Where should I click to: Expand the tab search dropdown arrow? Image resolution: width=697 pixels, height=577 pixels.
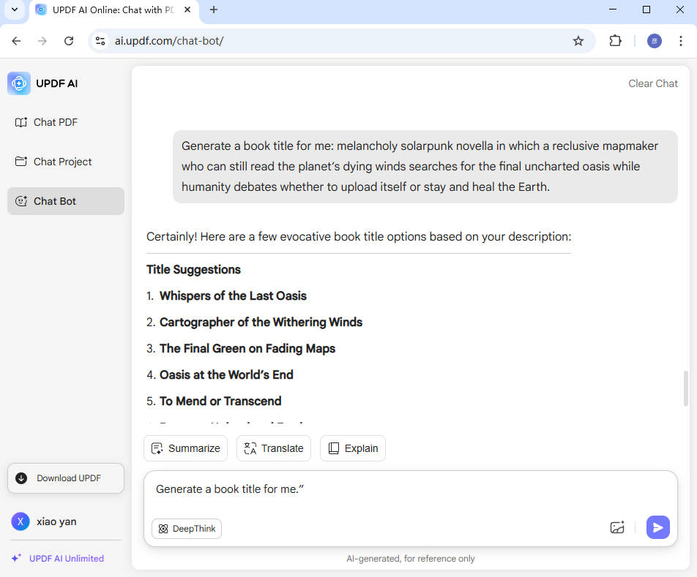pyautogui.click(x=14, y=10)
